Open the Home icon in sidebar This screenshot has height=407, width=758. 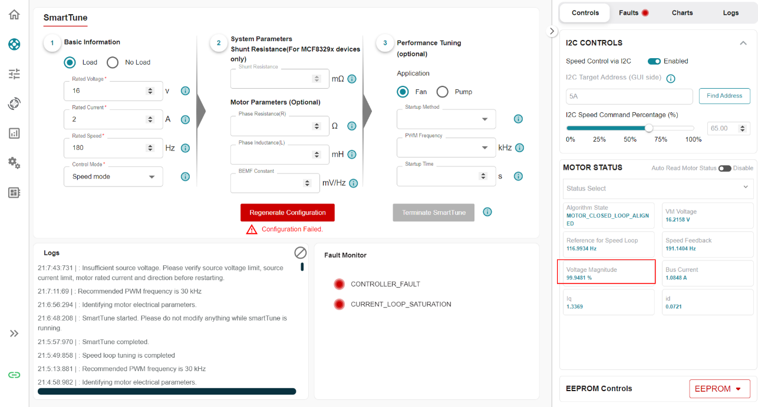click(14, 15)
